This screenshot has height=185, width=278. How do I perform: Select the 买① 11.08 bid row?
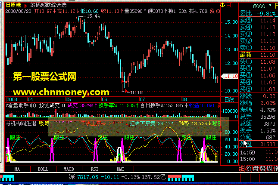click(258, 62)
